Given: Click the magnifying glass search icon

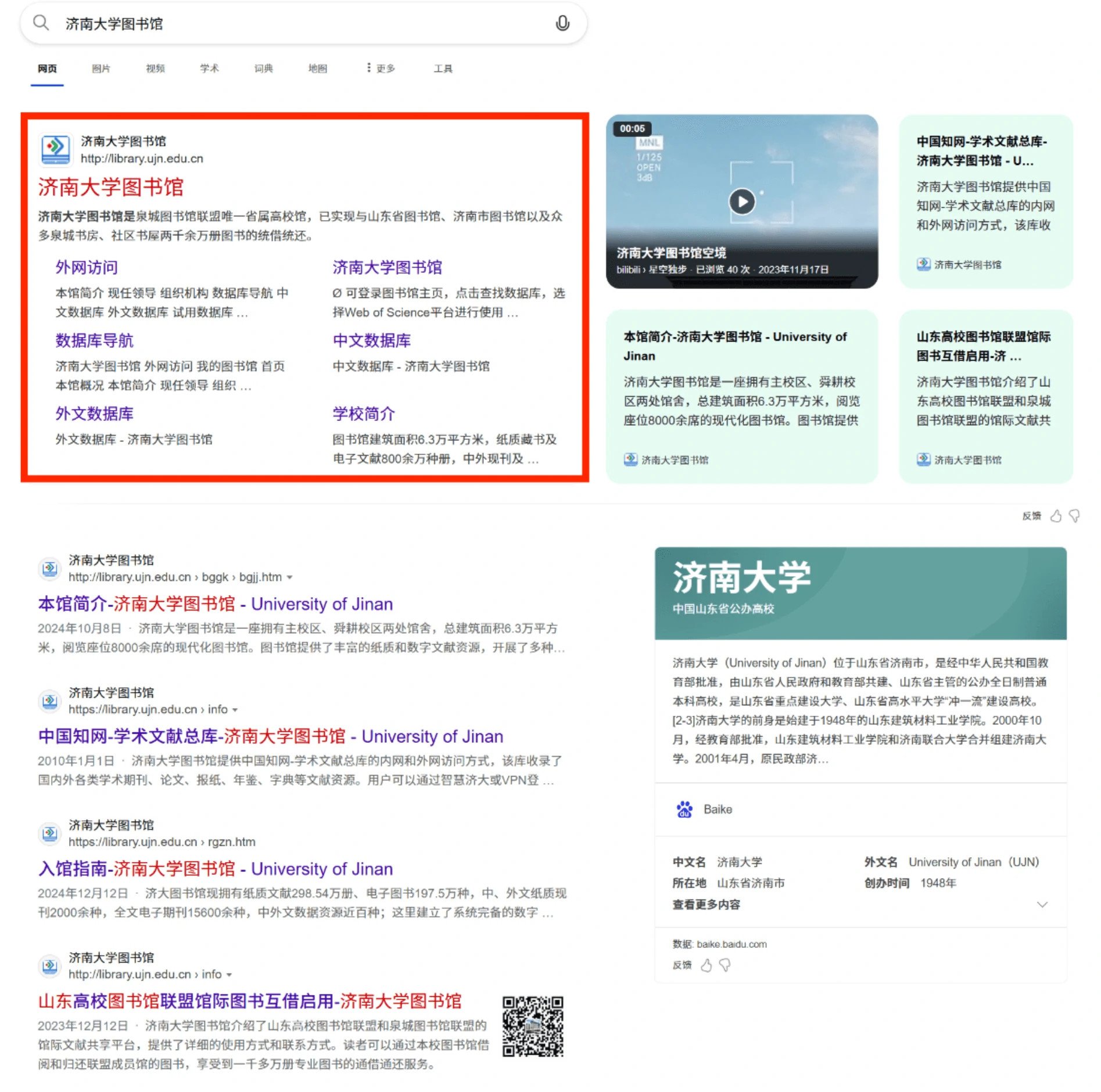Looking at the screenshot, I should [x=41, y=23].
